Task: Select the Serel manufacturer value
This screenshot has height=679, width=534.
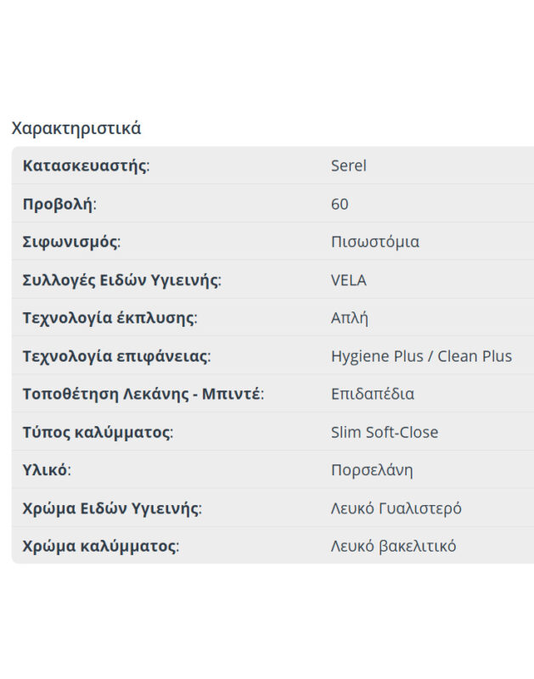Action: [x=348, y=166]
